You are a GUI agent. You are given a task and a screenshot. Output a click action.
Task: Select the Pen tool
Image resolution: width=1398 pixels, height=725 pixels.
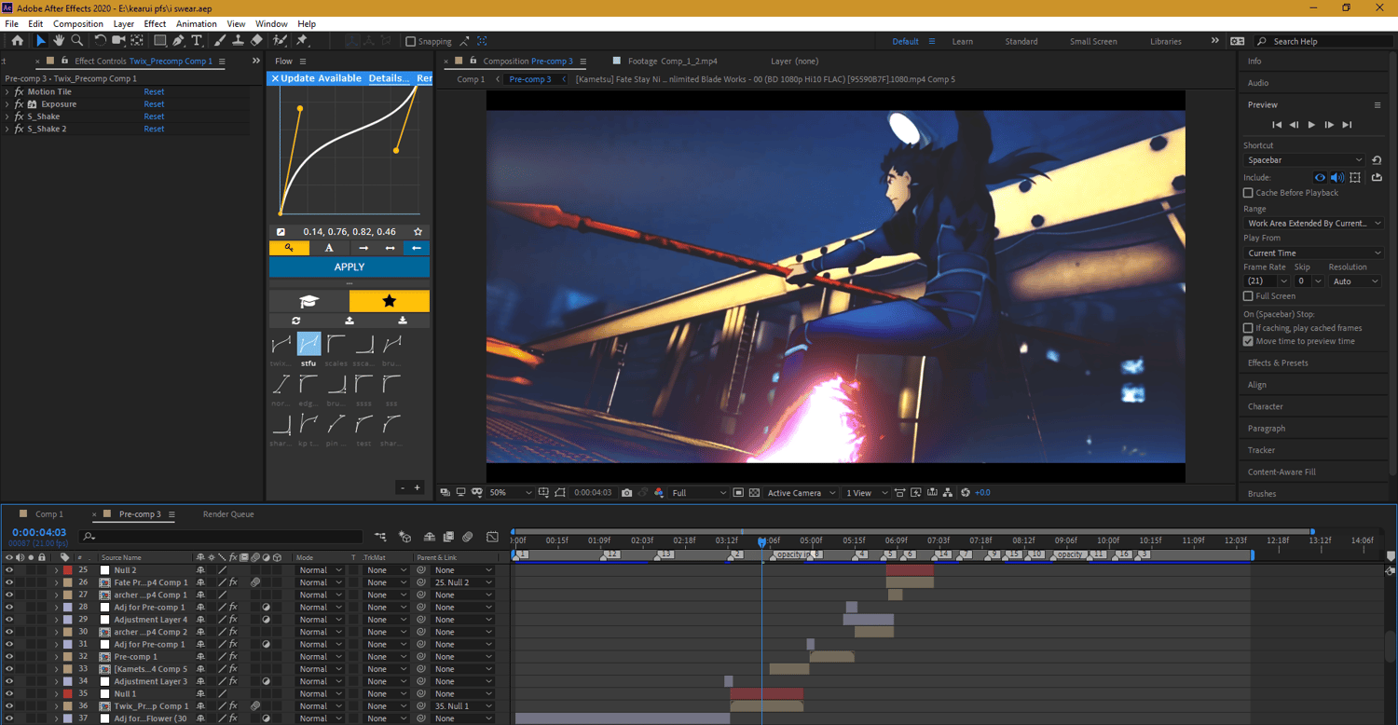coord(178,41)
